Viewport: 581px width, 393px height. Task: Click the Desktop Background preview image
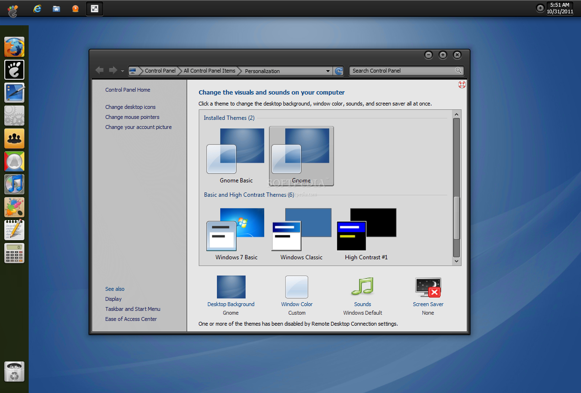coord(231,287)
